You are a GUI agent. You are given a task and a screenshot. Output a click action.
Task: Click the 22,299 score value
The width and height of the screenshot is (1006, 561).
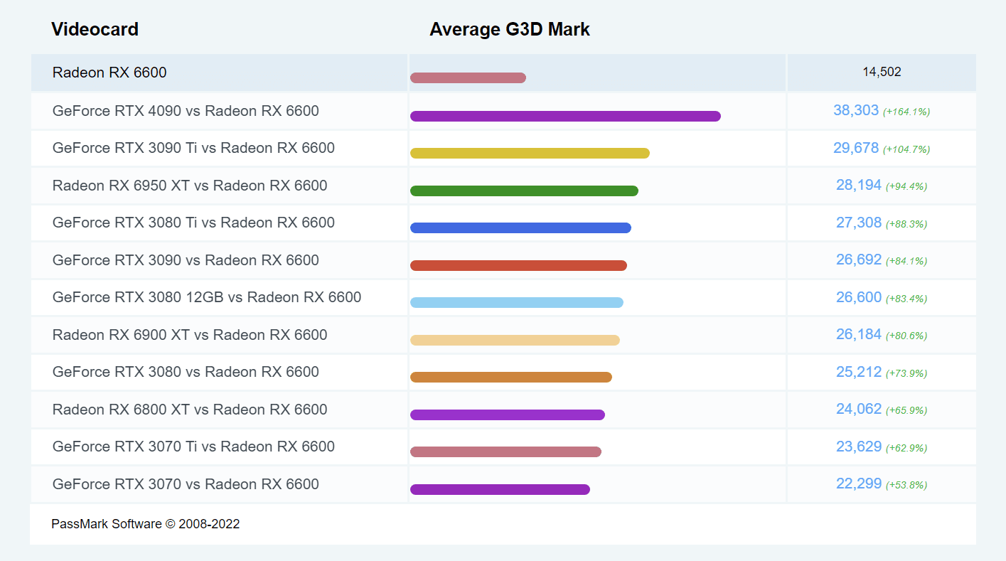click(859, 483)
